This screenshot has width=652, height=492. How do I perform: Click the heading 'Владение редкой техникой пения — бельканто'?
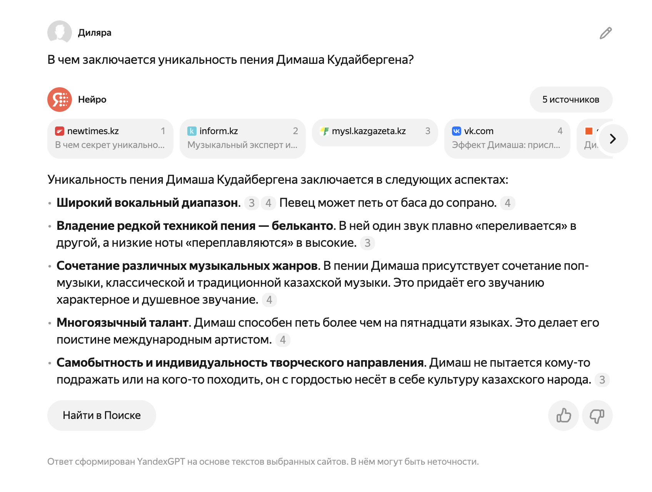coord(195,226)
